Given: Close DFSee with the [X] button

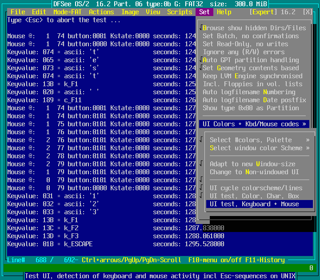Looking at the screenshot, I should pos(307,12).
